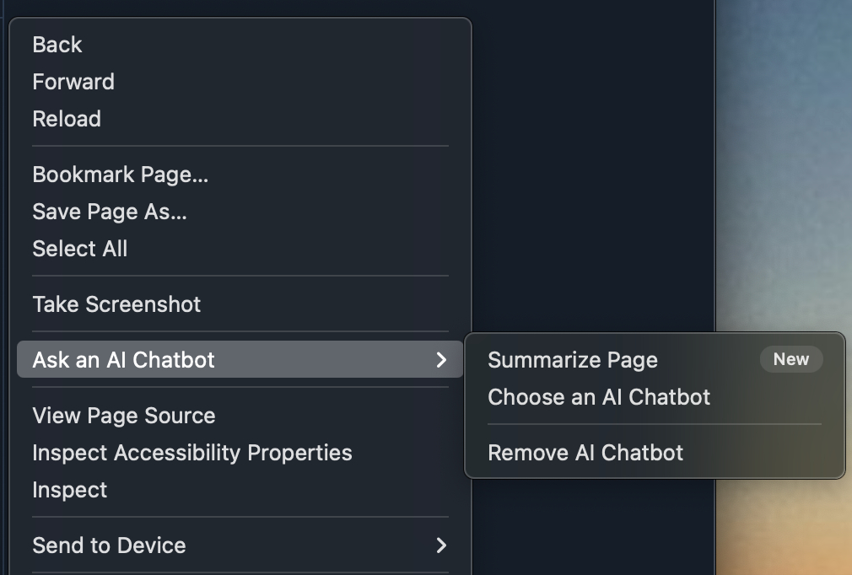
Task: Click the desktop wallpaper right of the window
Action: (x=785, y=169)
